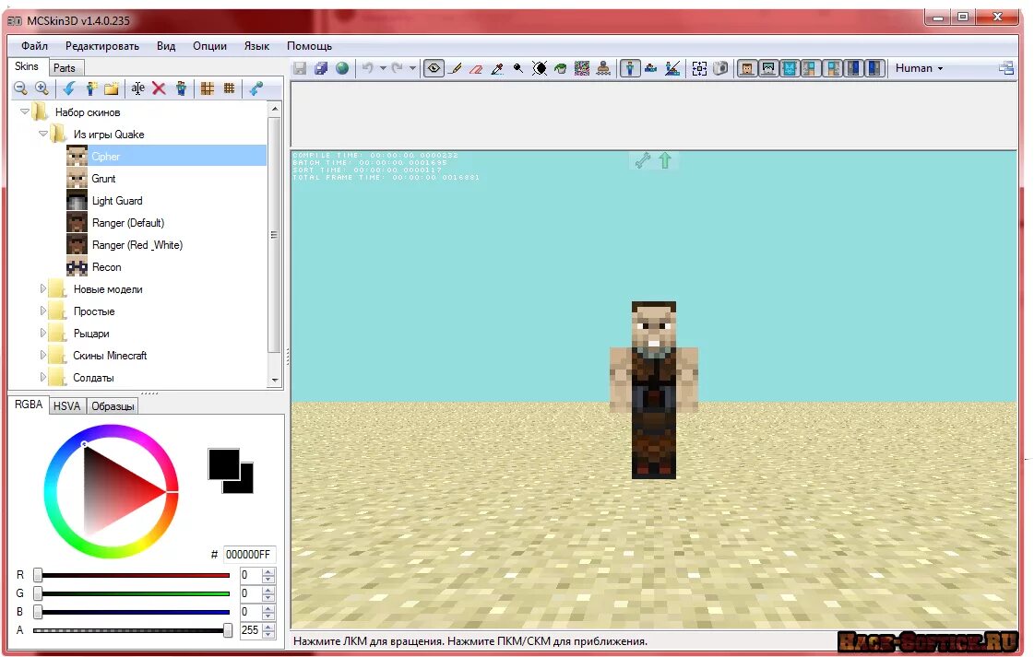This screenshot has width=1034, height=657.
Task: Toggle head visibility button
Action: pos(747,68)
